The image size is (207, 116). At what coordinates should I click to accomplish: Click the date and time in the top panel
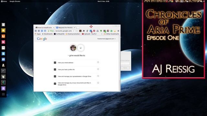[103, 1]
